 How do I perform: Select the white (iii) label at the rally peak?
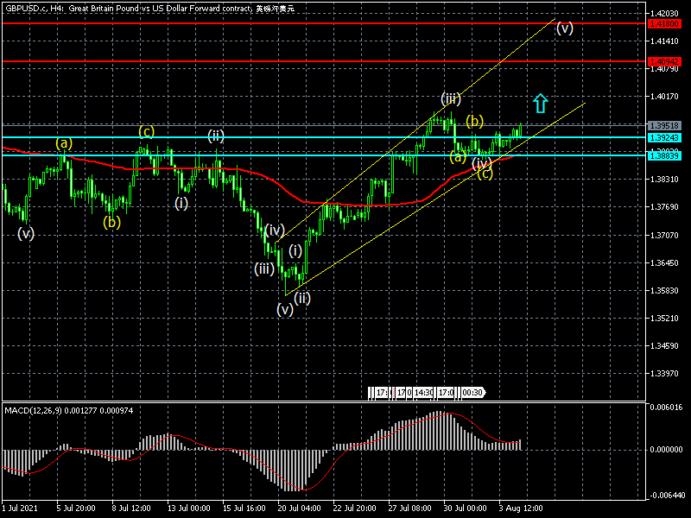pyautogui.click(x=450, y=98)
